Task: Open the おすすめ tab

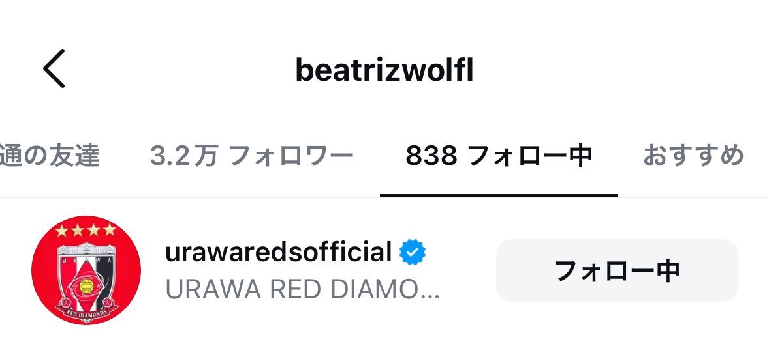Action: tap(693, 156)
